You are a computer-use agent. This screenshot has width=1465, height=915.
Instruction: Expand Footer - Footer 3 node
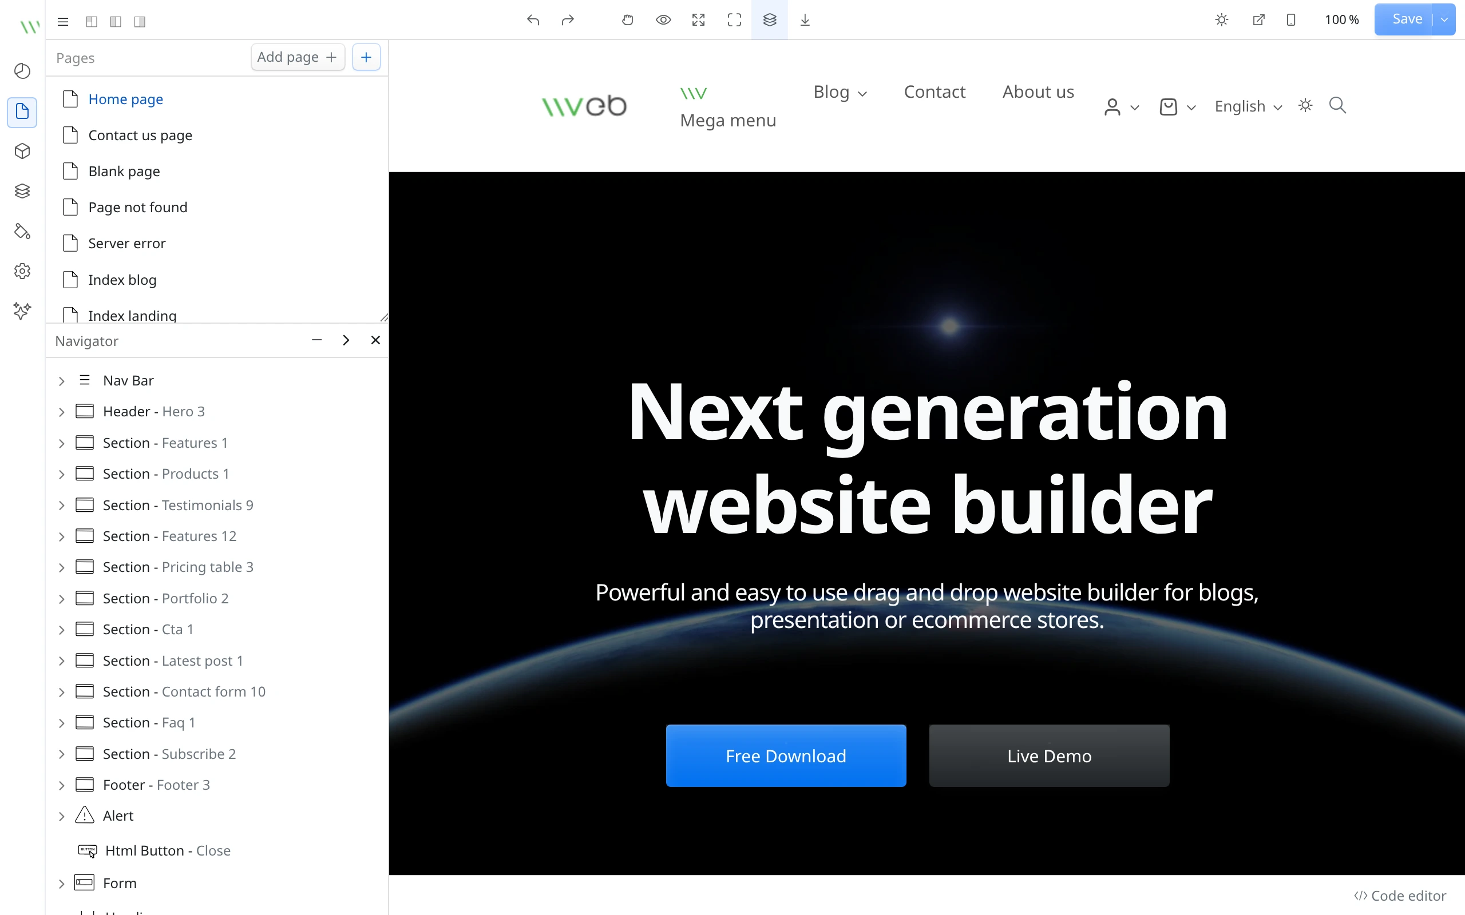pyautogui.click(x=61, y=786)
